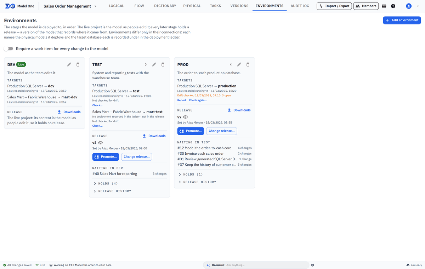Check drift for Production SQL Server test target
The width and height of the screenshot is (425, 269).
coord(97,105)
